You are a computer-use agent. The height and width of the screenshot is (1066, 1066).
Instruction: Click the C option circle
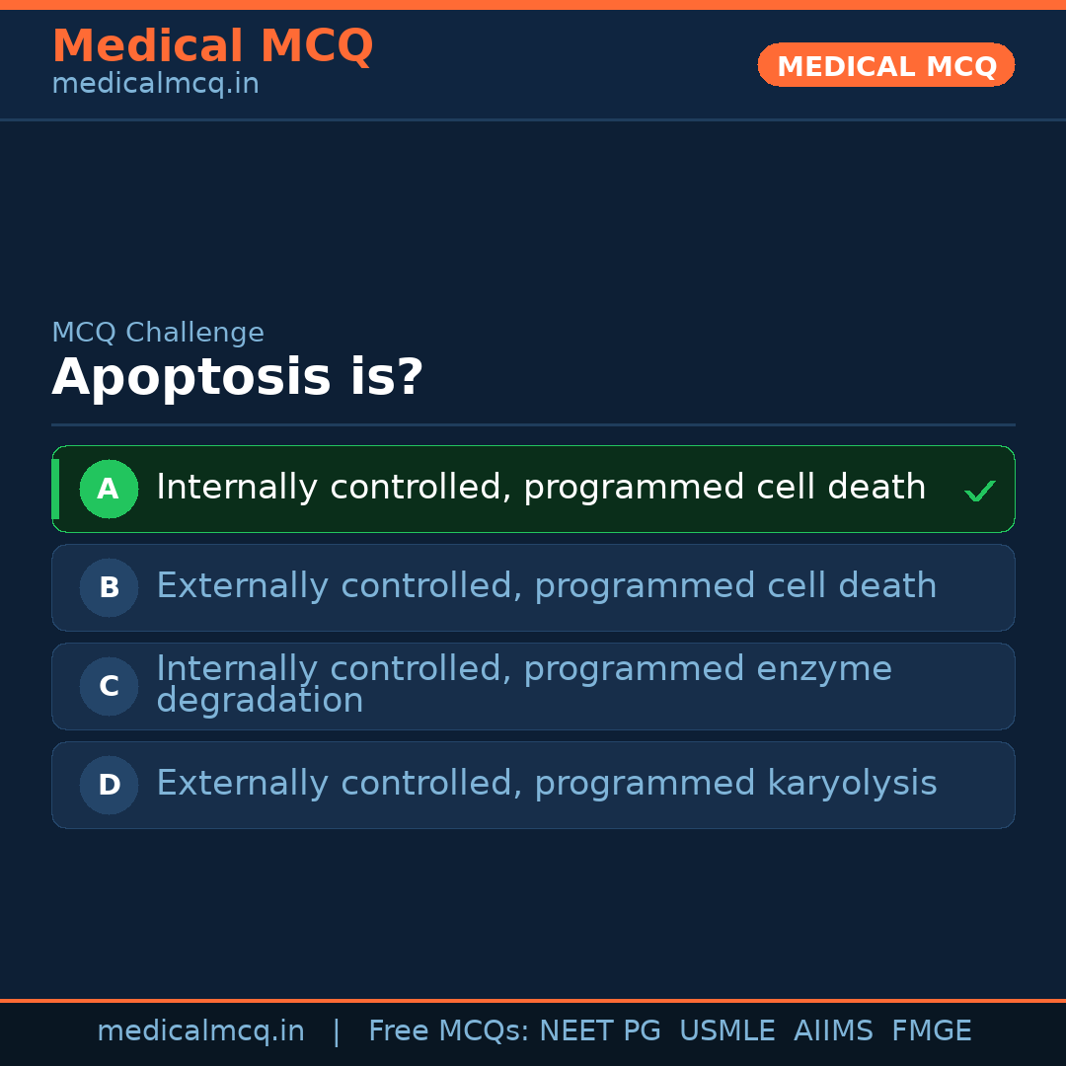[109, 686]
